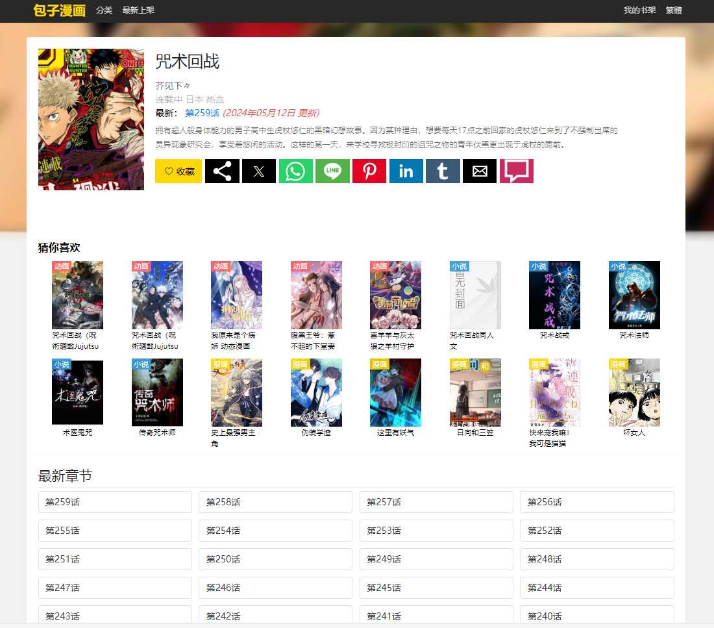Click the generic share icon button
Viewport: 714px width, 628px height.
222,171
